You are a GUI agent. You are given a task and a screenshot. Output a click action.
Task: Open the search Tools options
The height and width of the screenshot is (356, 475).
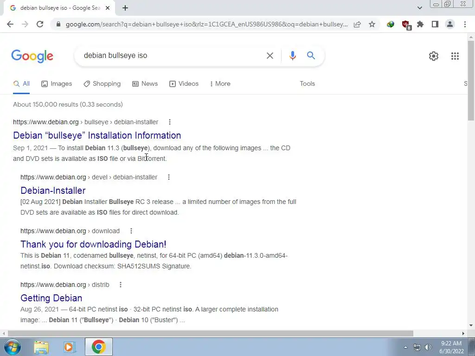(x=307, y=84)
